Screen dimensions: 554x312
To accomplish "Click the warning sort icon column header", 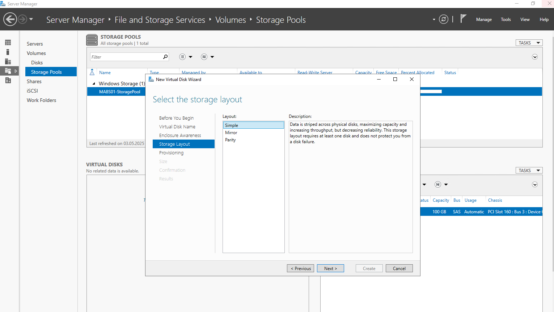I will pyautogui.click(x=92, y=72).
